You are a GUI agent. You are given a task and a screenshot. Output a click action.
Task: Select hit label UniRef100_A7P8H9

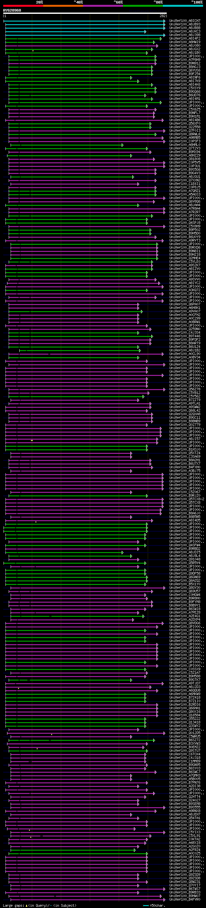coord(185,60)
